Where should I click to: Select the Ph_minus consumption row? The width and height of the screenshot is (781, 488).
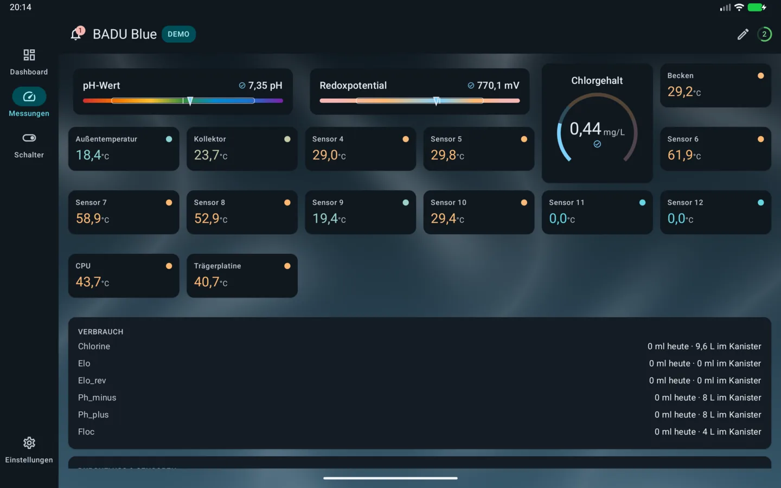pos(419,397)
